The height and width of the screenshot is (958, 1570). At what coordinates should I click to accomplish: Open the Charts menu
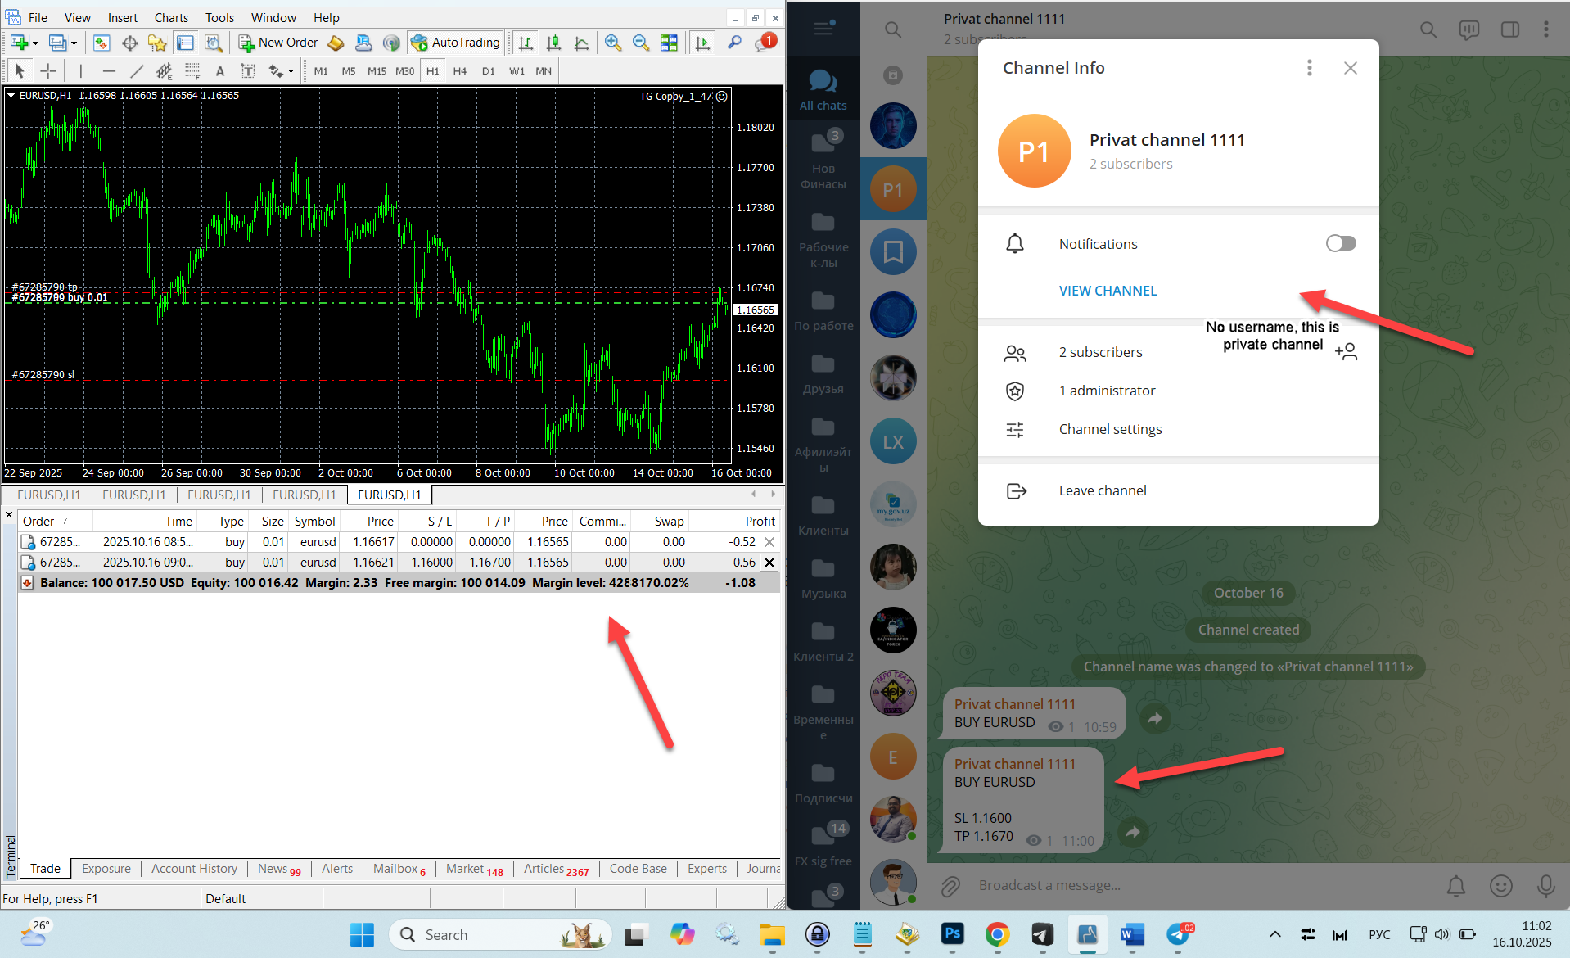171,17
